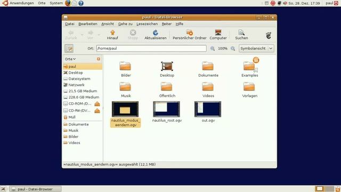Open Persönlicher Ordner from the toolbar
This screenshot has width=341, height=192.
pyautogui.click(x=190, y=35)
